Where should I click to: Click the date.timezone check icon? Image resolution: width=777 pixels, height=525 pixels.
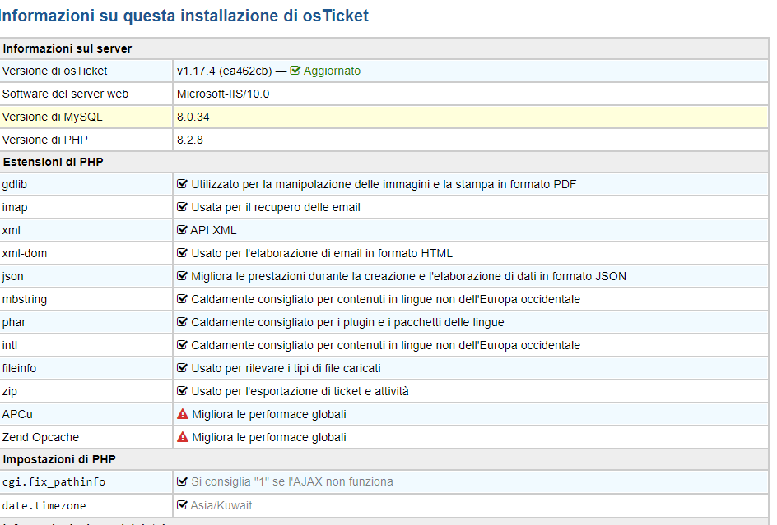click(183, 505)
